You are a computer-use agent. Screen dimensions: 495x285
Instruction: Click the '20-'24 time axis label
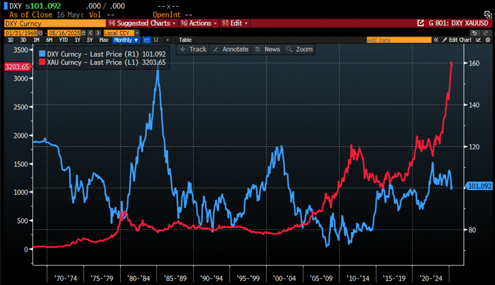point(431,278)
